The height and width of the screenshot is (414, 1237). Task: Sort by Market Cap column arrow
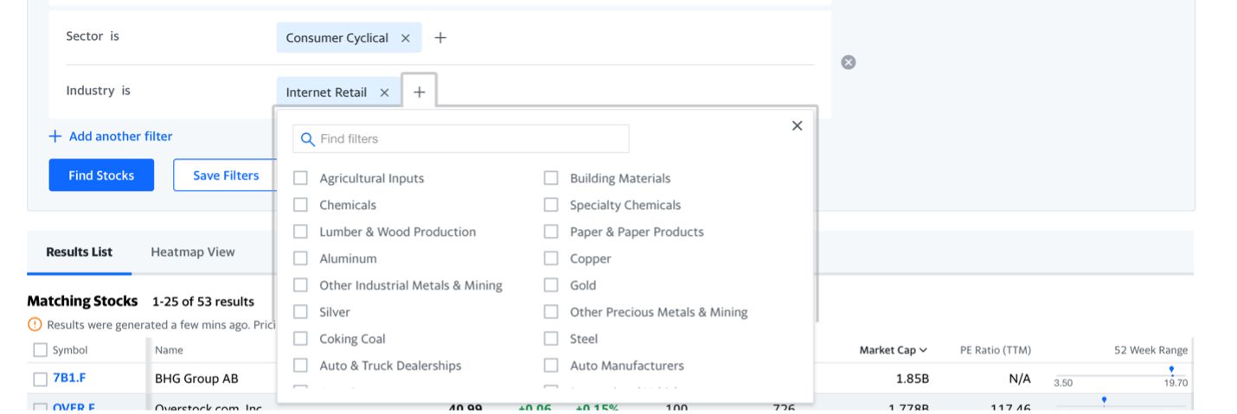[923, 350]
